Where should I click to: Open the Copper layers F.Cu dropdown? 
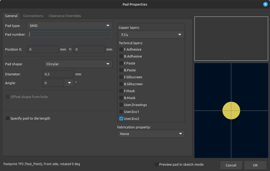151,35
